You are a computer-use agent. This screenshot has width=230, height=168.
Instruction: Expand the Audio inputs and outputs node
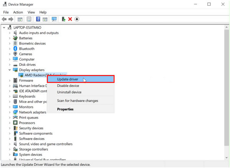pyautogui.click(x=10, y=33)
